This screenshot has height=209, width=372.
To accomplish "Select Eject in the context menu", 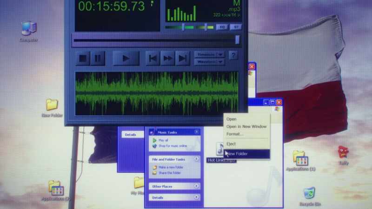I will [231, 144].
